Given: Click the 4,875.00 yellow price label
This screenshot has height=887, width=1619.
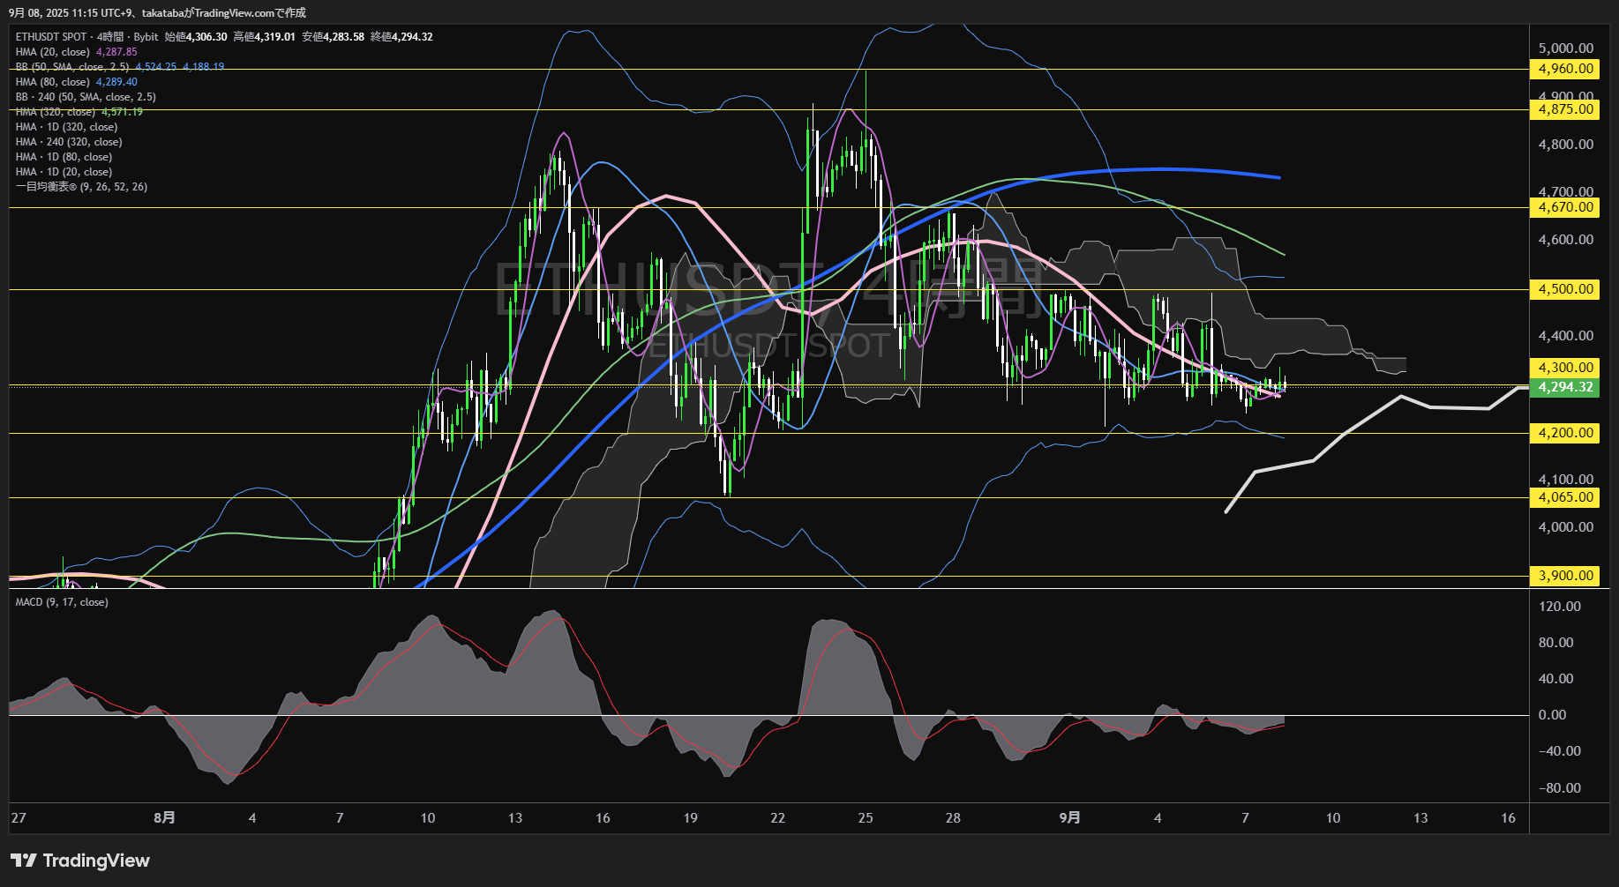Looking at the screenshot, I should (1566, 109).
